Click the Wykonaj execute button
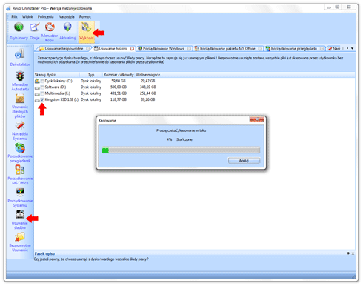363x286 pixels. click(x=87, y=31)
